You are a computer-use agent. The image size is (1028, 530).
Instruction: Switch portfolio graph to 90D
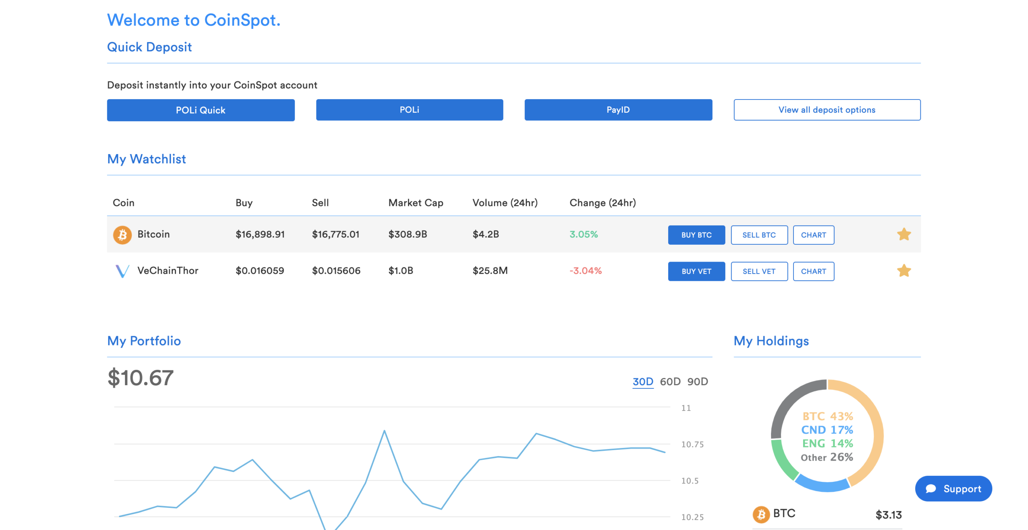click(697, 382)
